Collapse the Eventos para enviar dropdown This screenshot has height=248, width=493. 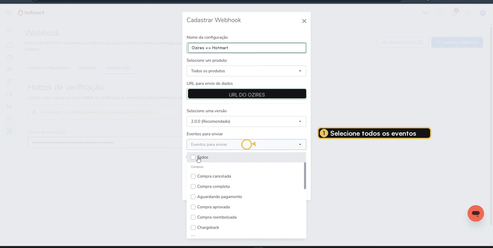246,144
